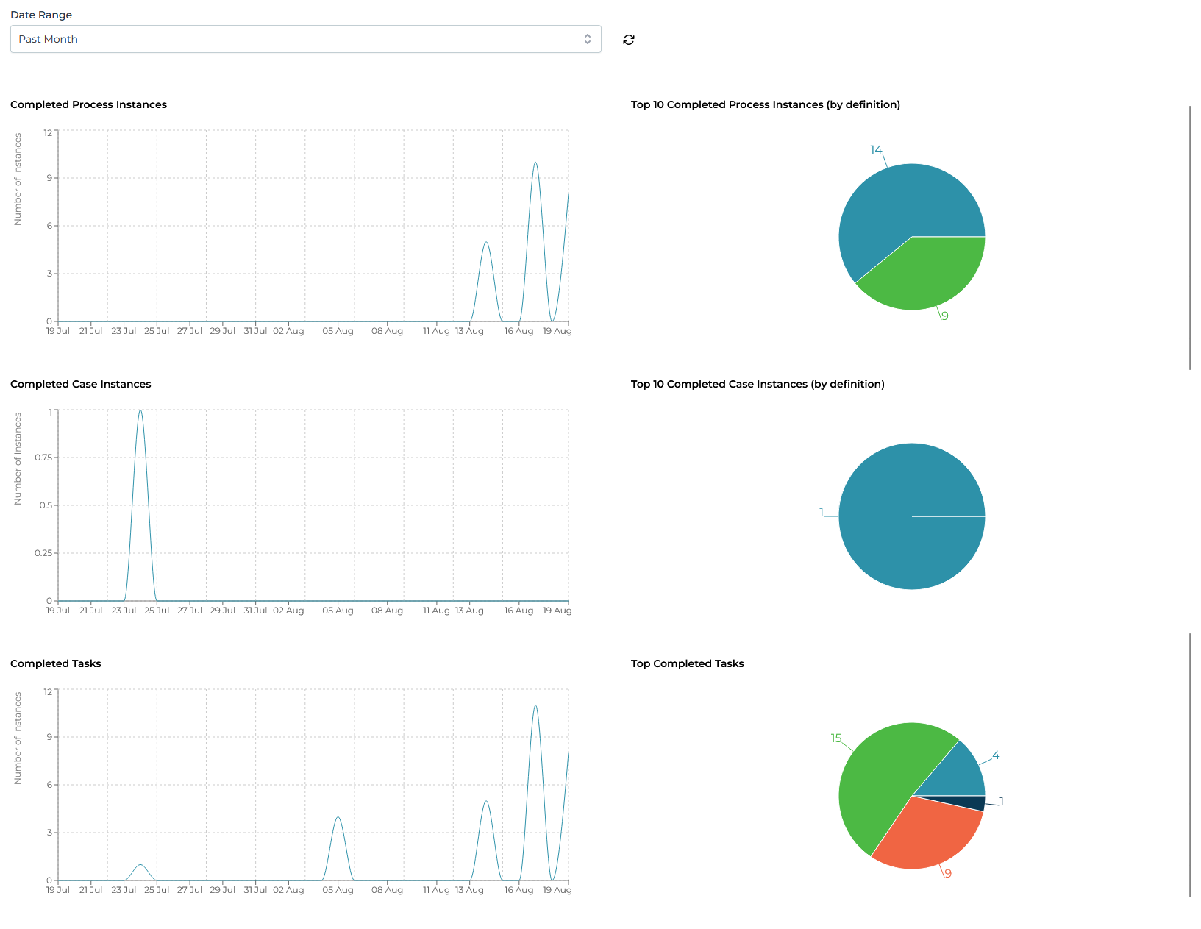This screenshot has width=1201, height=929.
Task: Click the Completed Process Instances chart title
Action: pos(88,104)
